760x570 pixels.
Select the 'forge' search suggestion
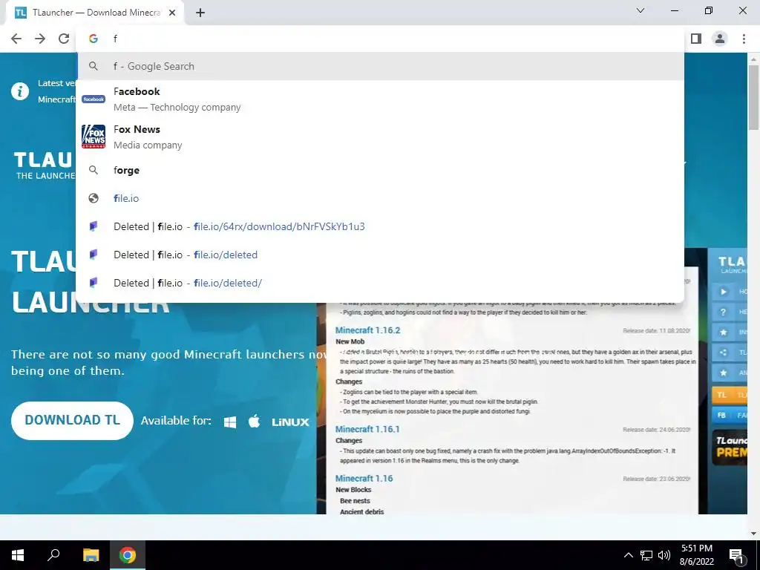380,170
